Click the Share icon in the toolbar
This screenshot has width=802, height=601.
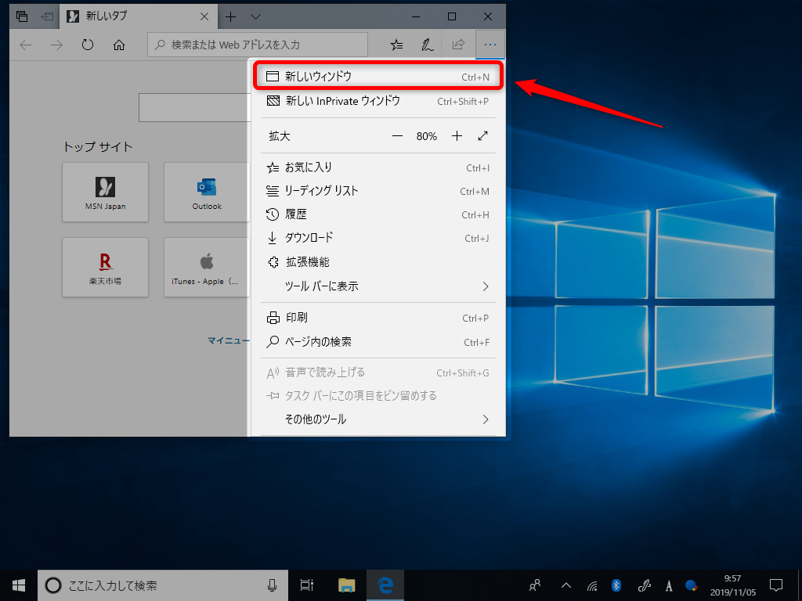pos(457,45)
